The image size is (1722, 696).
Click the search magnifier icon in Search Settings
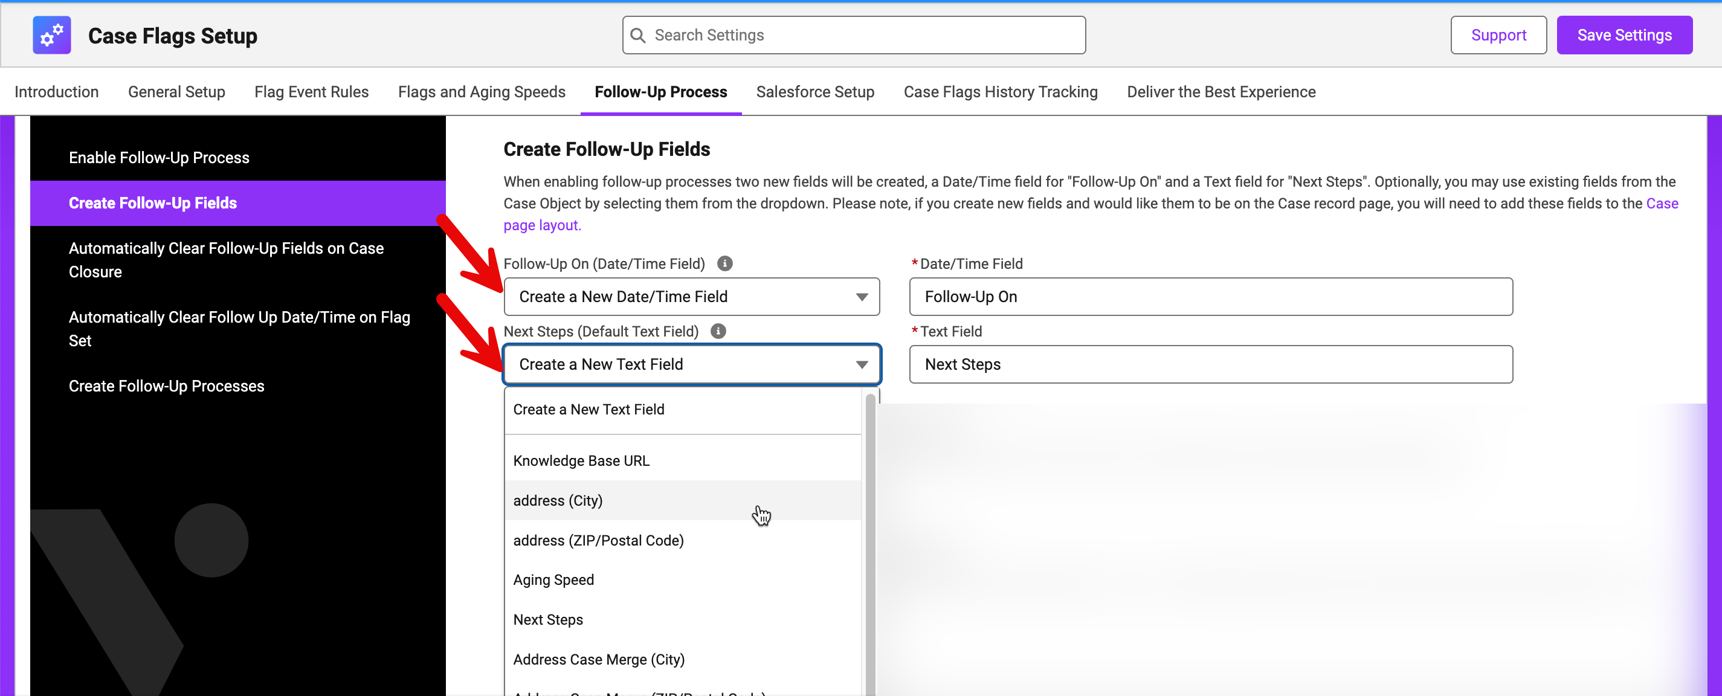pos(639,35)
